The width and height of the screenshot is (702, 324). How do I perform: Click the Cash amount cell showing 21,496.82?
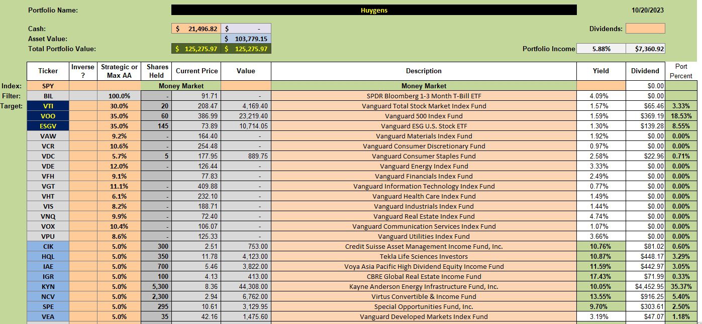(196, 29)
